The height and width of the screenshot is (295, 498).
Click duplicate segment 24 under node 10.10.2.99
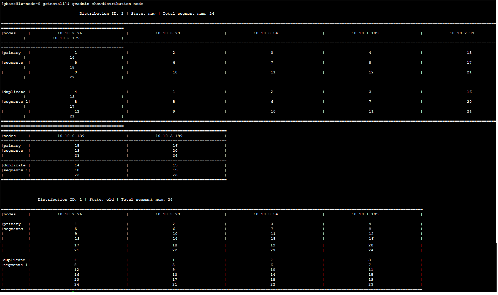469,111
